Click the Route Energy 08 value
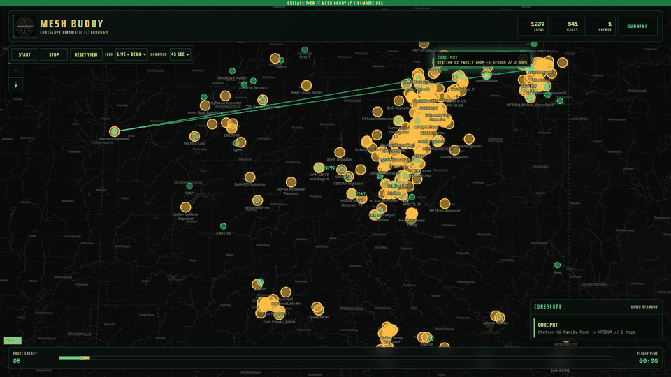671x377 pixels. pos(17,361)
